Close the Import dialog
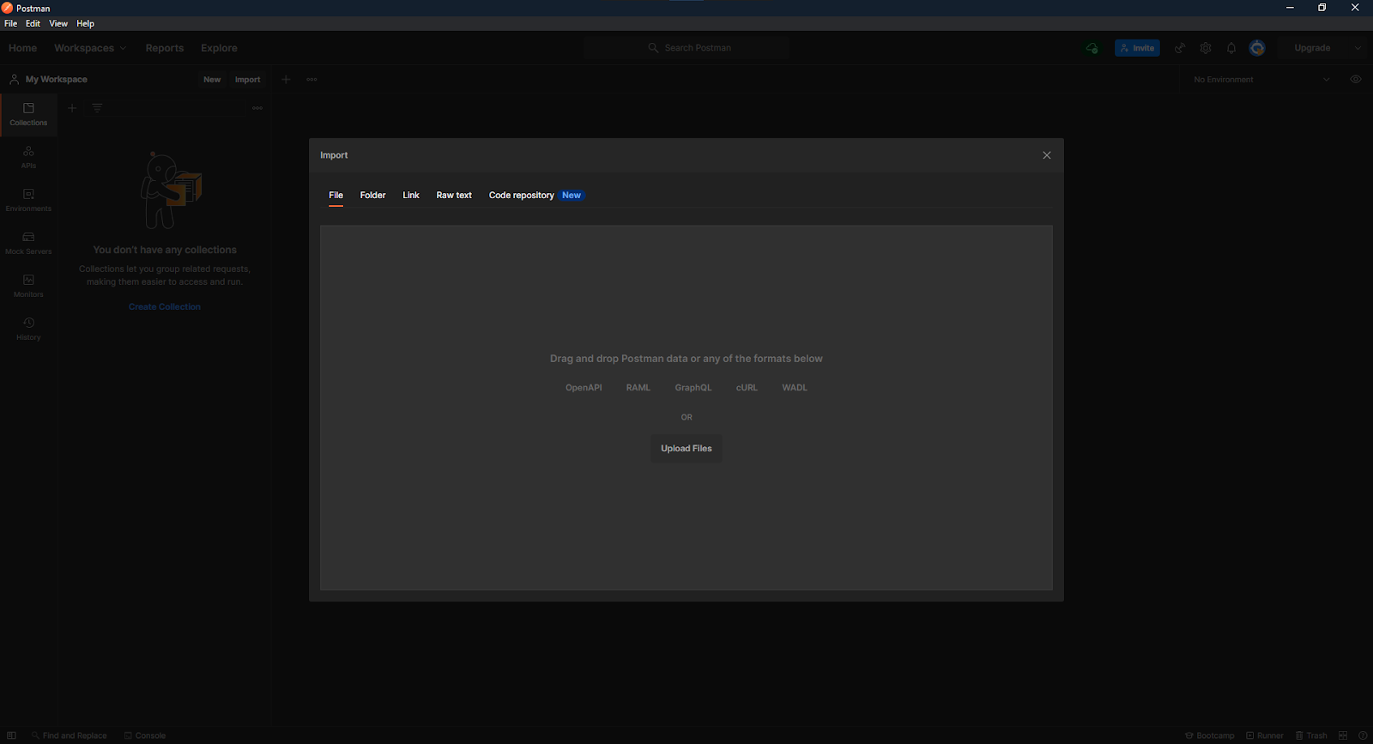Screen dimensions: 1373x744 pos(1047,155)
